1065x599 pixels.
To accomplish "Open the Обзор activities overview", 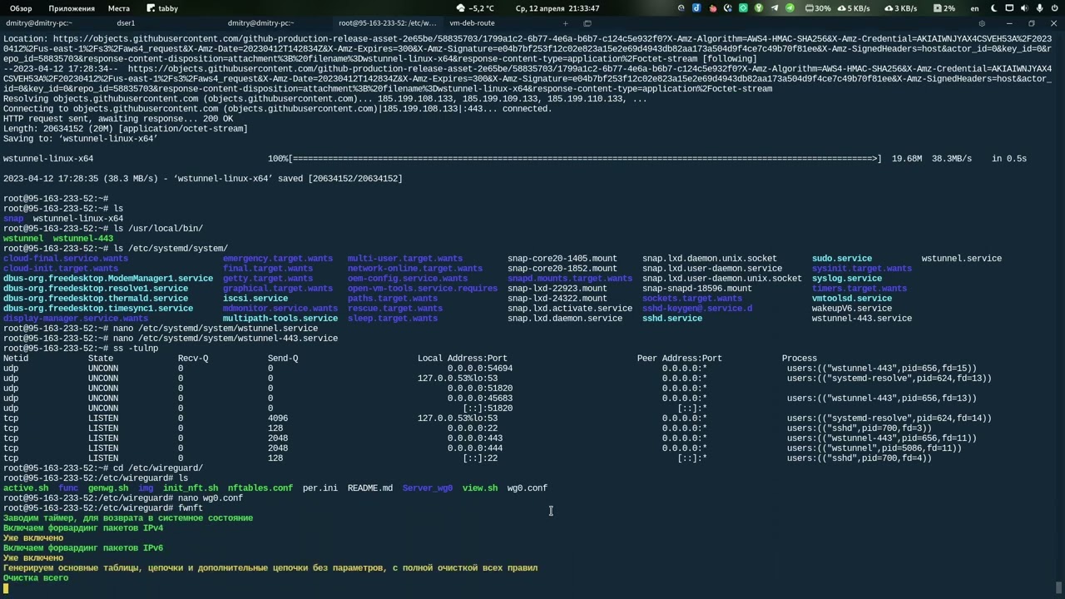I will point(21,8).
